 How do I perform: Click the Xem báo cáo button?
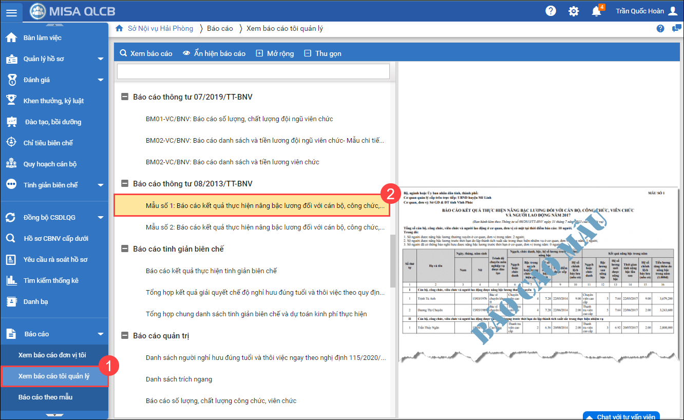pos(146,53)
